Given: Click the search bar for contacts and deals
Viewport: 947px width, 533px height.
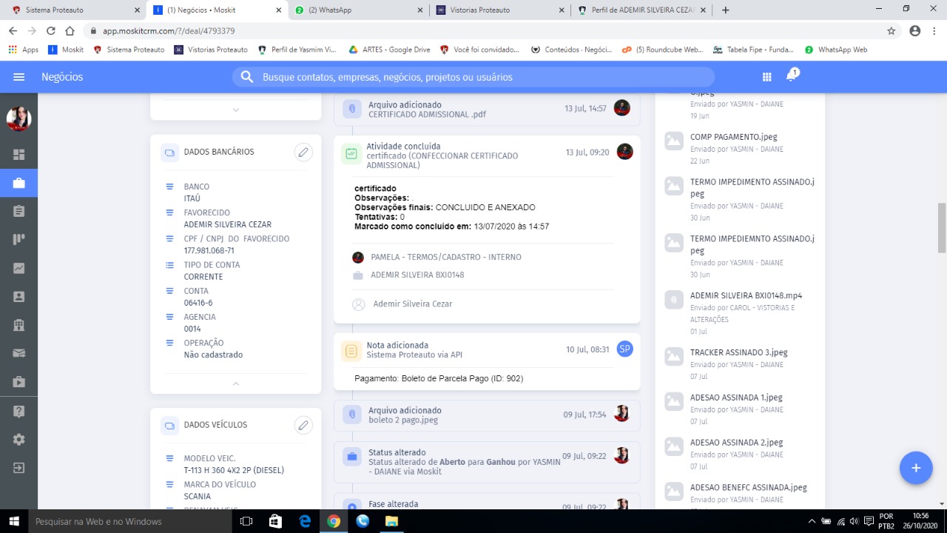Looking at the screenshot, I should click(473, 77).
